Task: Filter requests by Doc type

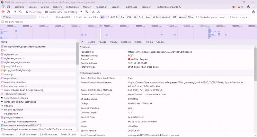Action: tap(122, 17)
